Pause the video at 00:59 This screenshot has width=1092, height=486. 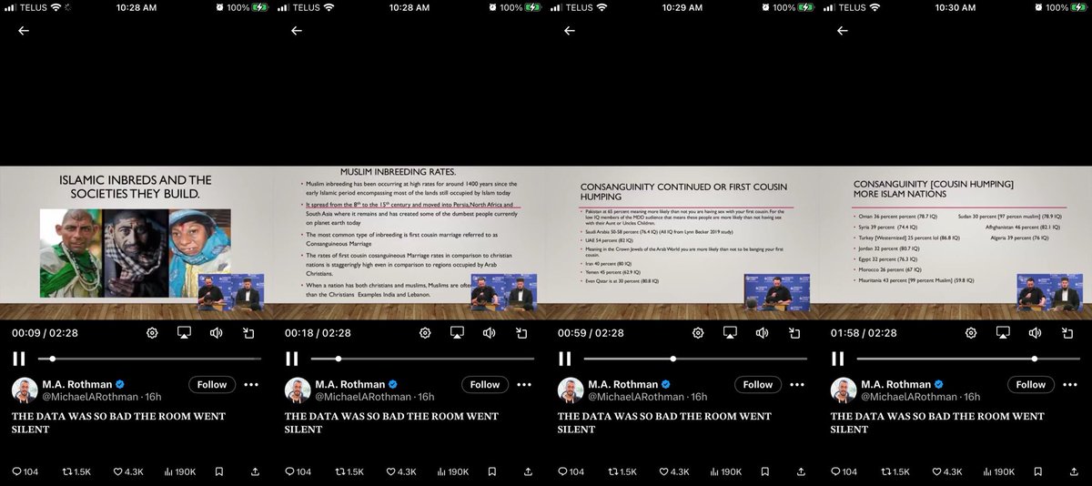[564, 359]
